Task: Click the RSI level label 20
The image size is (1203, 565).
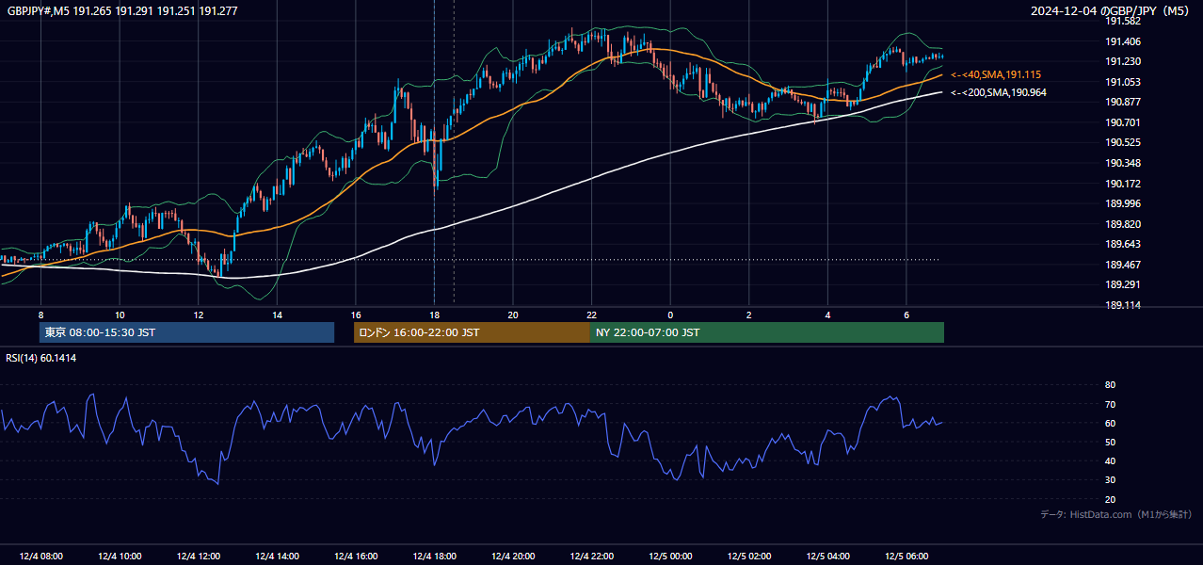Action: (x=1110, y=499)
